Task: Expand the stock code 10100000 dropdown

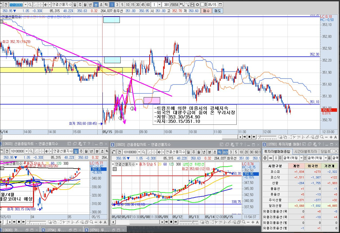Action: [25, 5]
